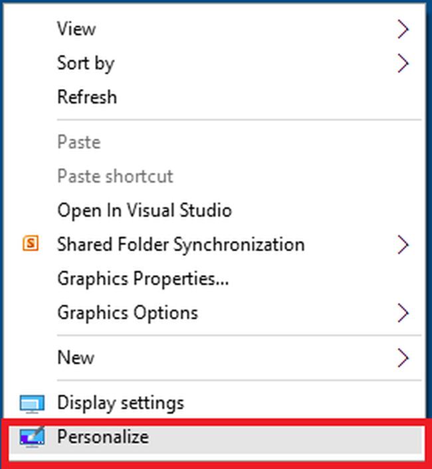
Task: Choose Sort by from the menu
Action: point(86,63)
